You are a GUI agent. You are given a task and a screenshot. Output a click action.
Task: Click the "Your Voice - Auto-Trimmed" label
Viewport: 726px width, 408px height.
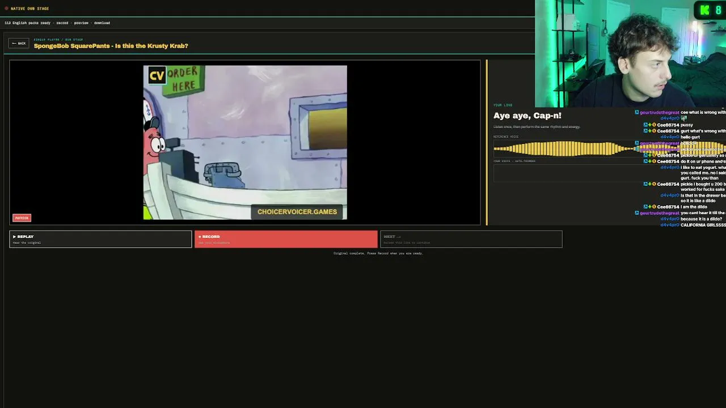tap(514, 161)
